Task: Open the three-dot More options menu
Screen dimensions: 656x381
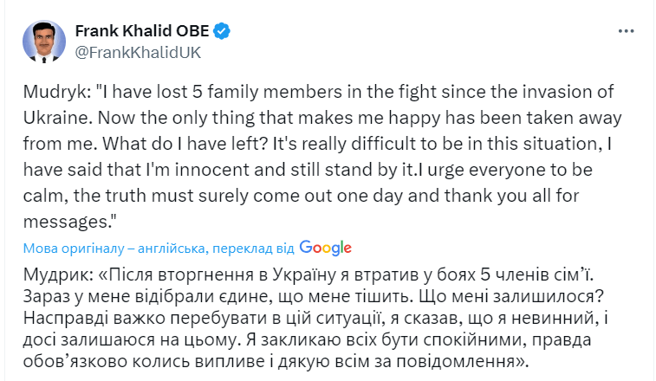Action: coord(626,31)
